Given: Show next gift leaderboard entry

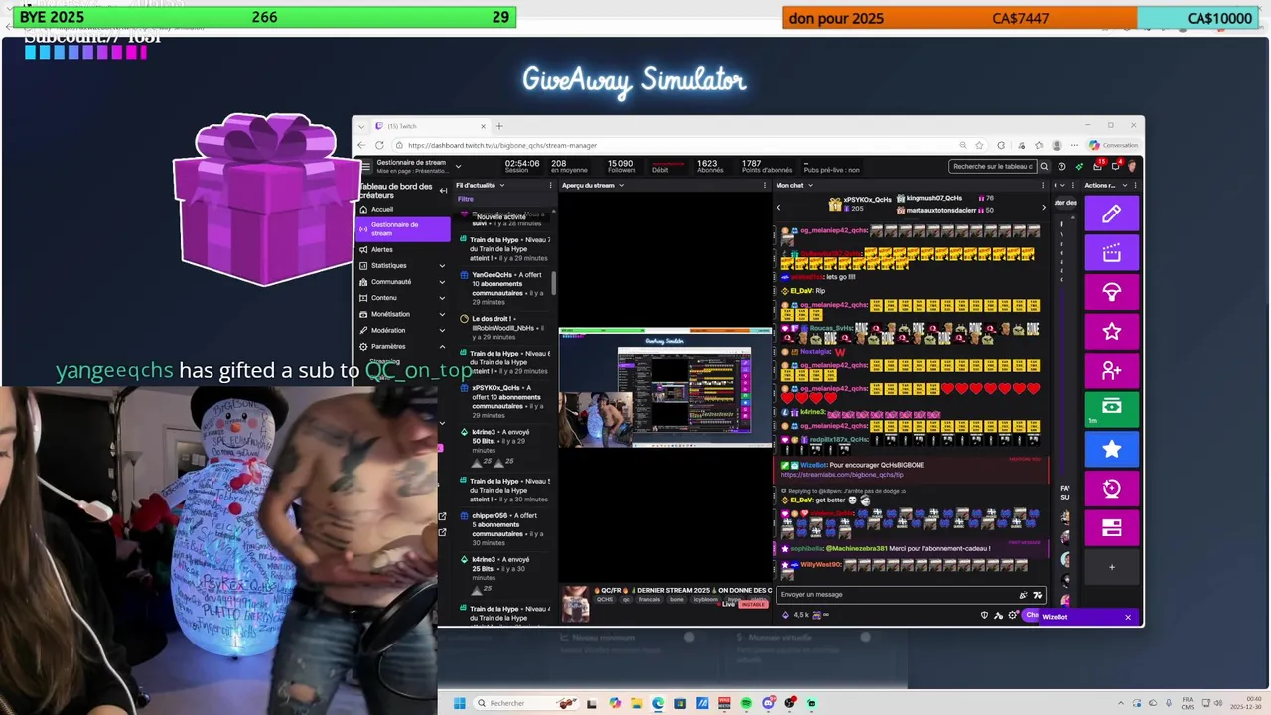Looking at the screenshot, I should point(1043,207).
